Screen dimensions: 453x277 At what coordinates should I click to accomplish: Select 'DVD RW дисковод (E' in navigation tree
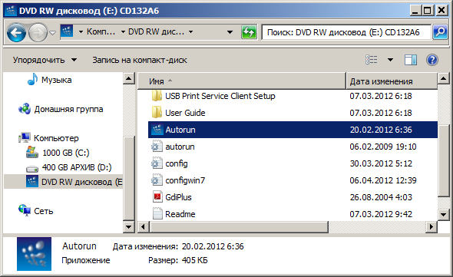click(x=81, y=183)
